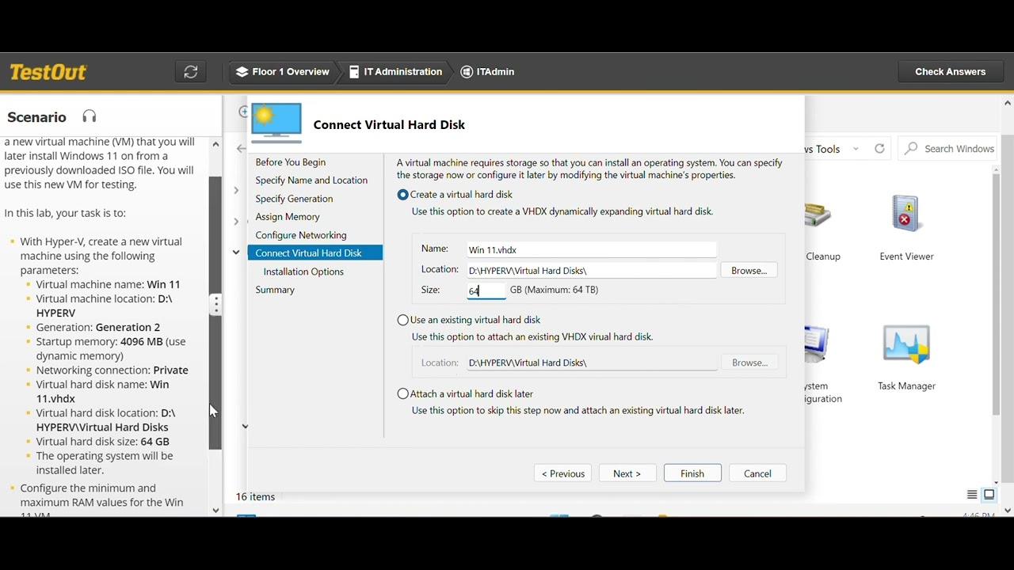Click the scenario panel scrollbar thumb
1014x570 pixels.
coord(215,313)
